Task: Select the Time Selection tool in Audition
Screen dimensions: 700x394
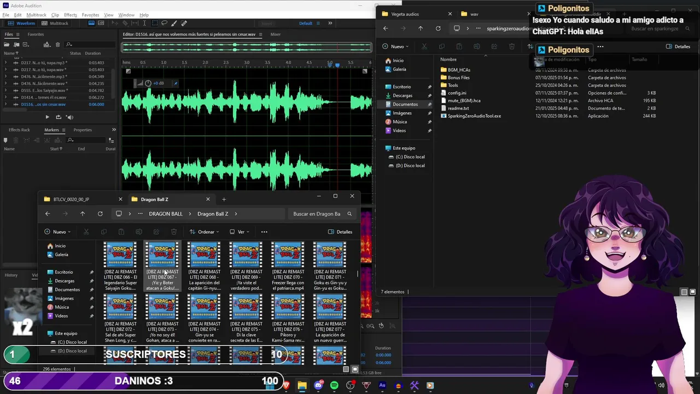Action: point(145,23)
